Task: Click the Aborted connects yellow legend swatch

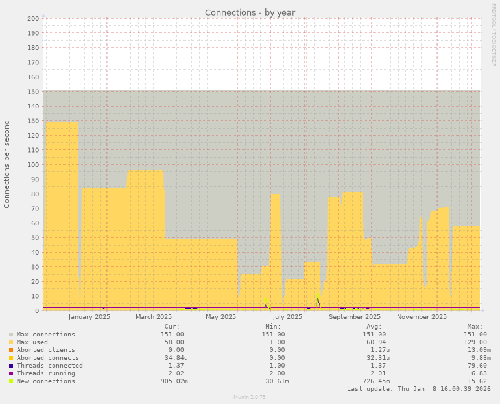Action: [x=11, y=358]
